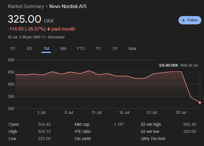Select the 1M range tab
This screenshot has height=146, width=204.
pos(46,48)
